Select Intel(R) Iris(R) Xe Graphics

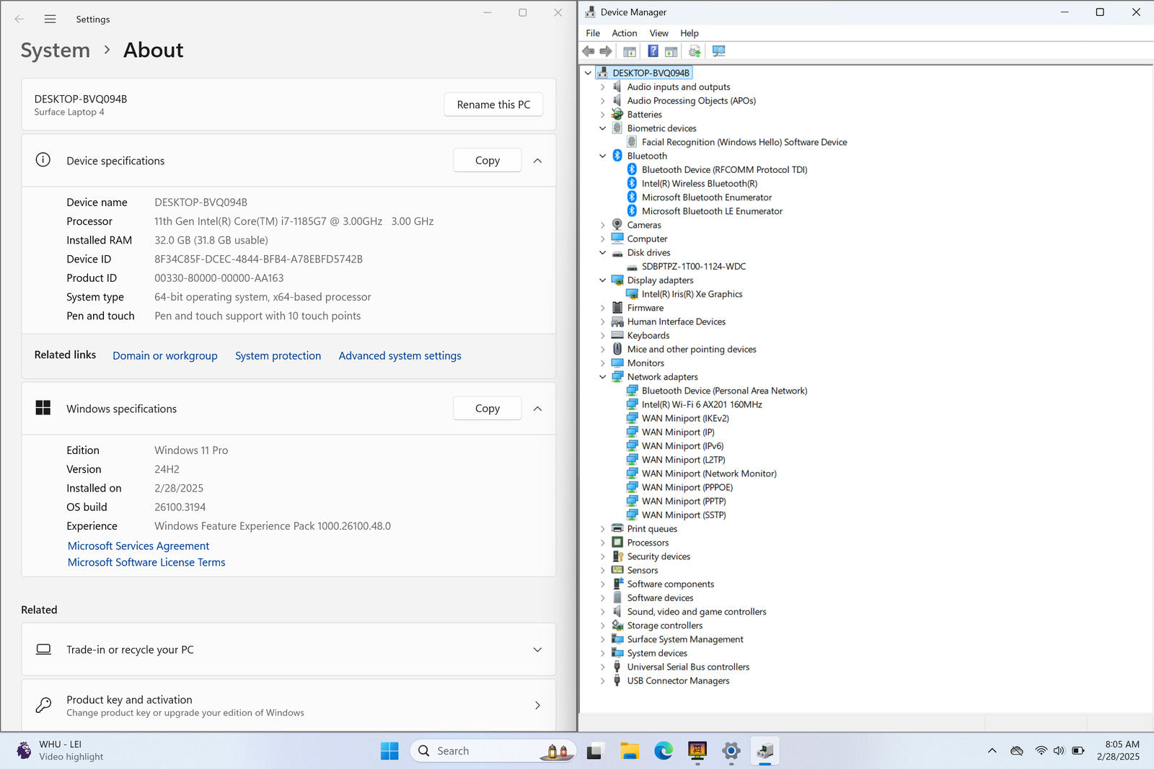[x=692, y=294]
